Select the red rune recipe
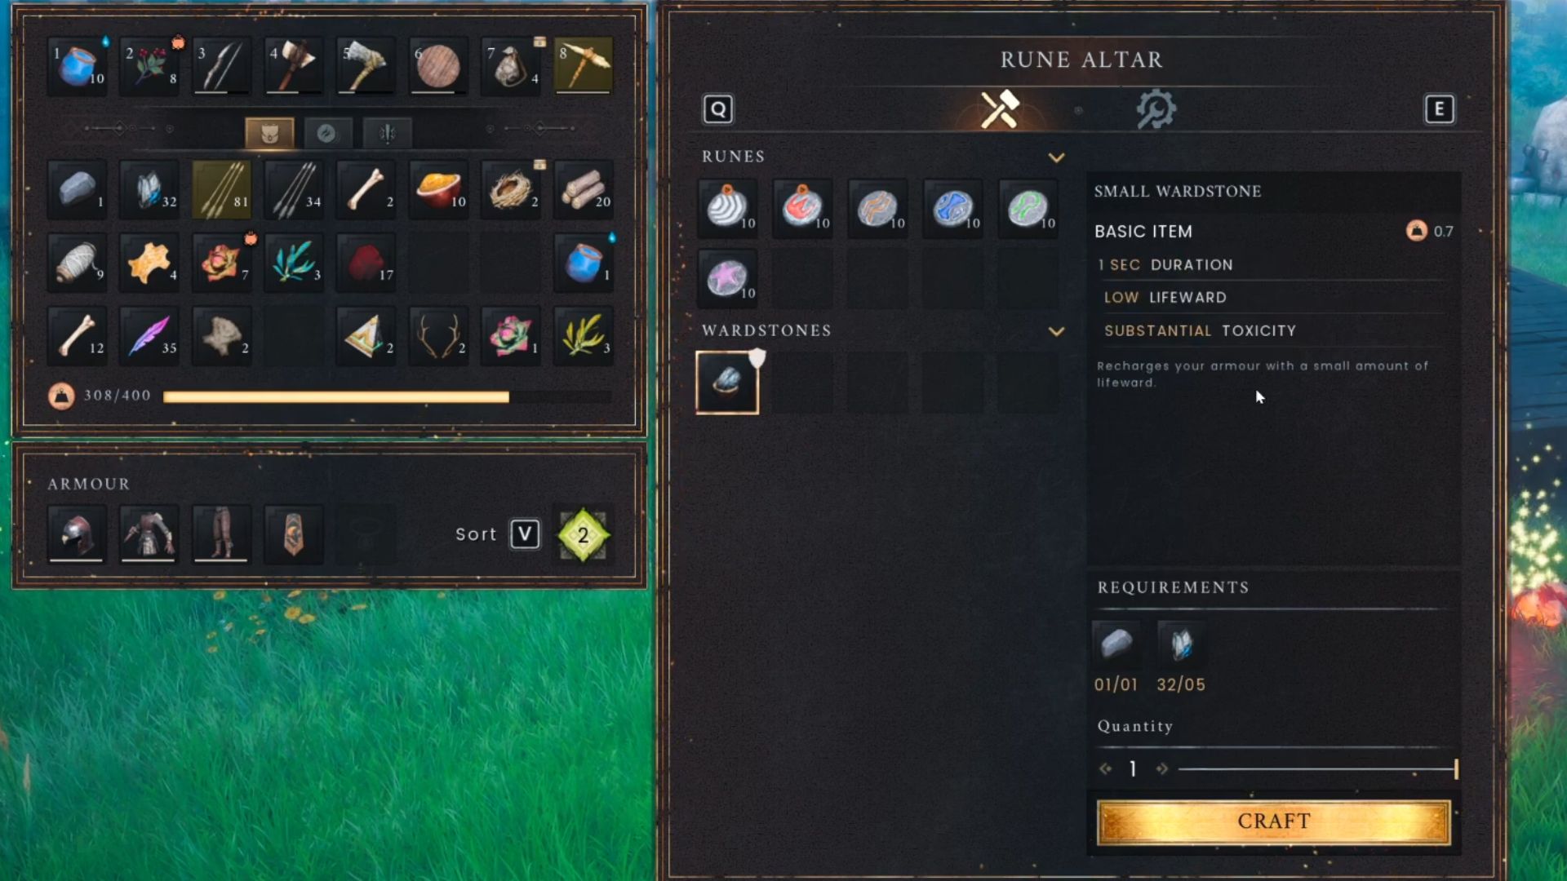The width and height of the screenshot is (1567, 881). pos(802,207)
